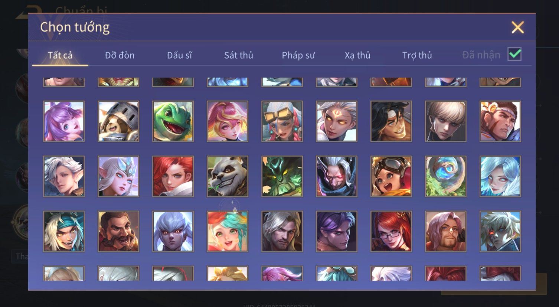Choose the swirling blue orb hero
This screenshot has width=559, height=307.
[x=446, y=176]
